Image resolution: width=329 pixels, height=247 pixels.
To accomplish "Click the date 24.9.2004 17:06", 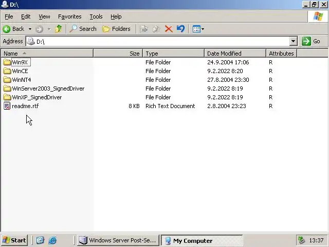I will pyautogui.click(x=228, y=62).
